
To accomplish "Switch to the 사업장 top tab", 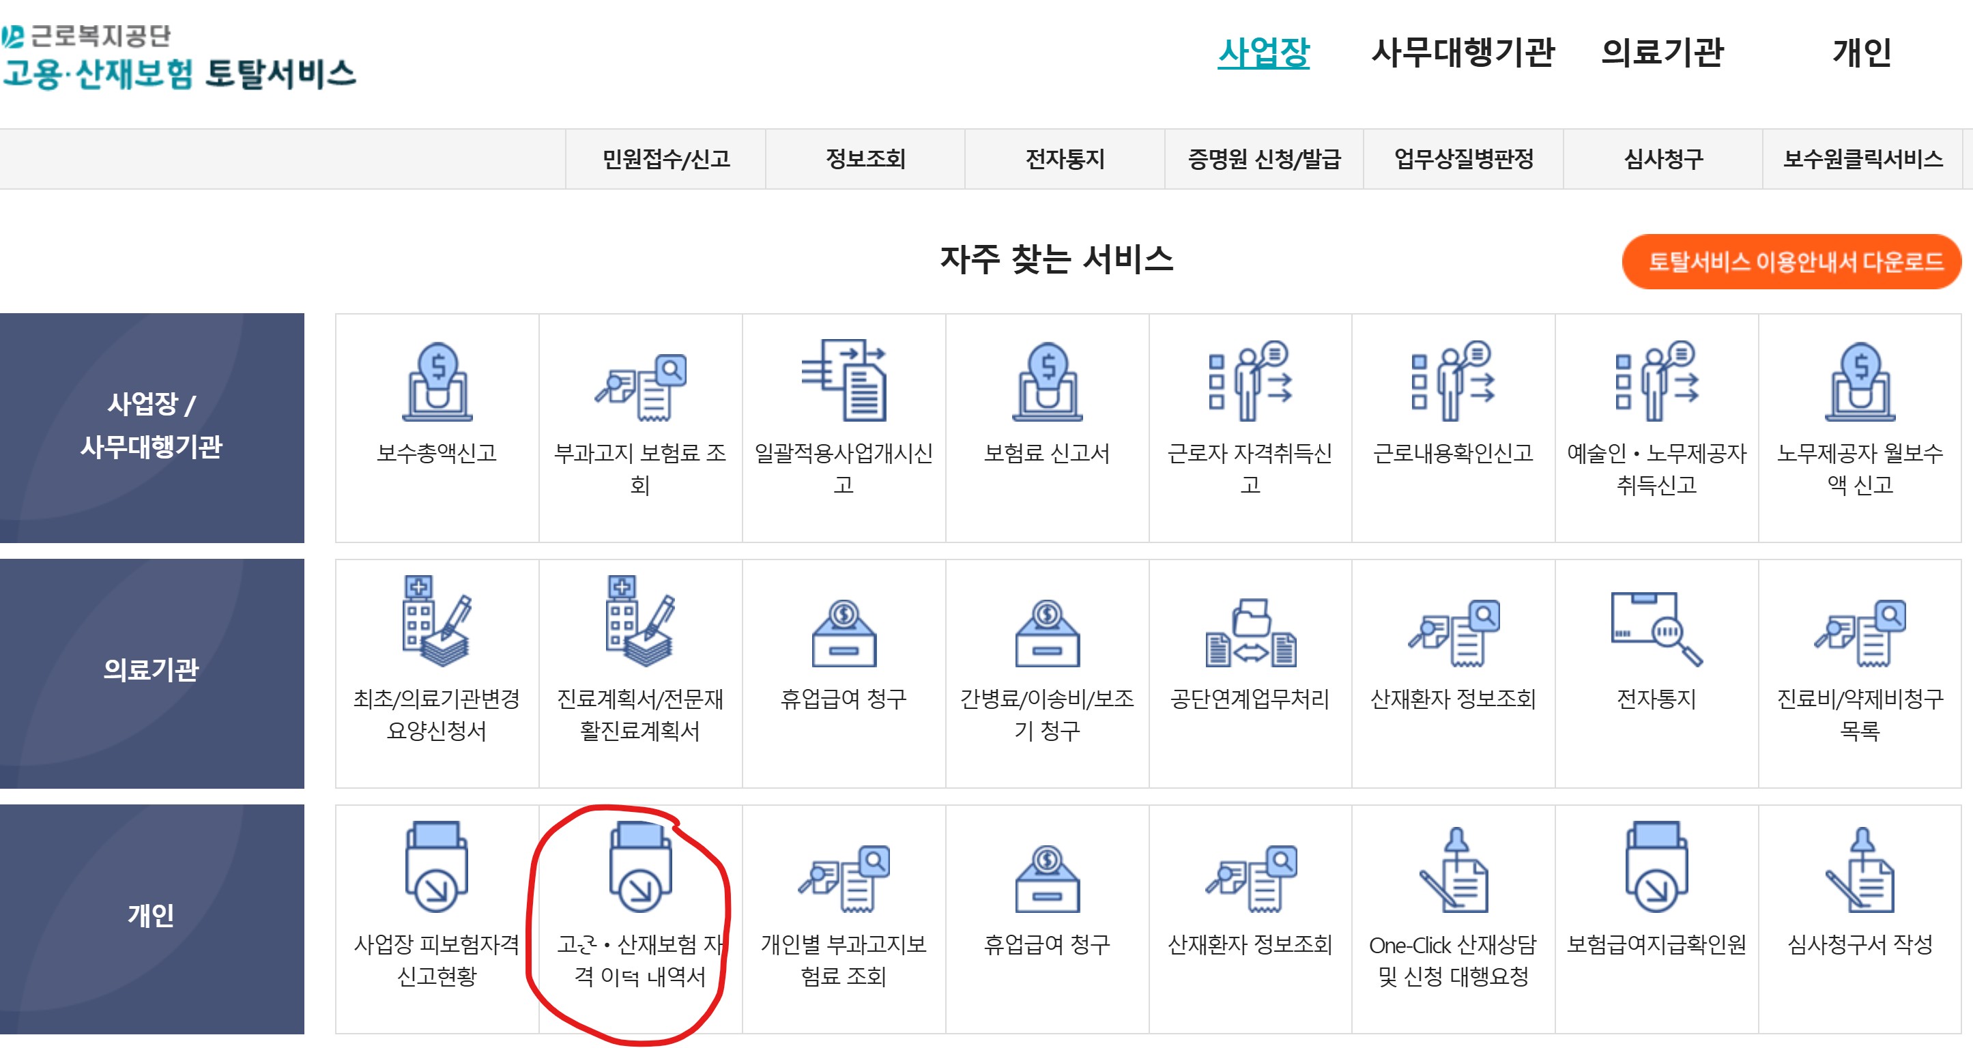I will pos(1263,53).
